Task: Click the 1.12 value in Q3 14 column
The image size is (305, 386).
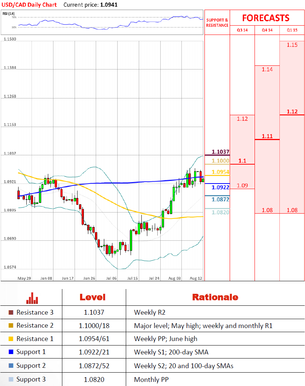Action: point(242,119)
